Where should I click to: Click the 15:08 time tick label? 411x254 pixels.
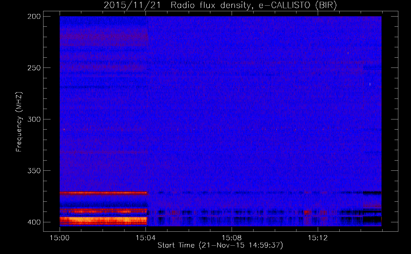[232, 238]
